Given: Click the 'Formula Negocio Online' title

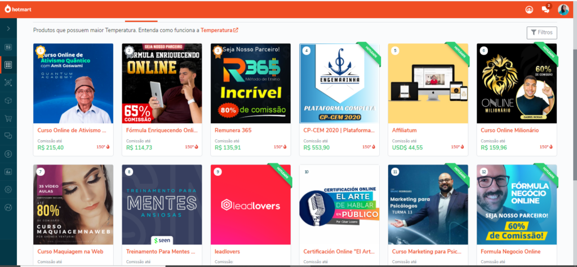Looking at the screenshot, I should click(x=511, y=252).
